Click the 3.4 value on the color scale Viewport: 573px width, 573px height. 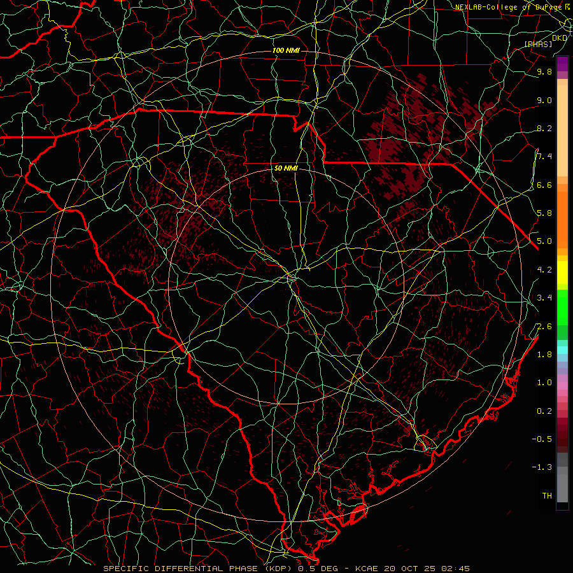(544, 297)
